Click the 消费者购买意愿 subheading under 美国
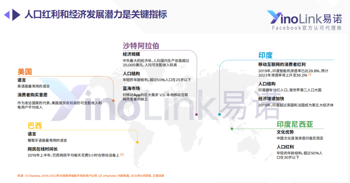 pos(32,95)
